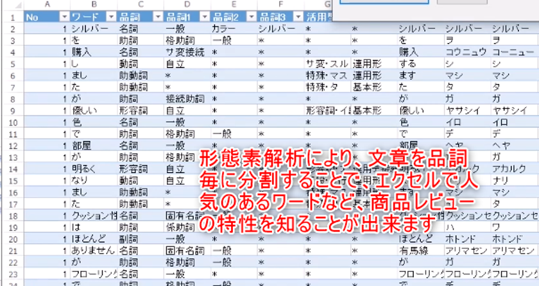Select the コウニュウ reading cell

[467, 52]
